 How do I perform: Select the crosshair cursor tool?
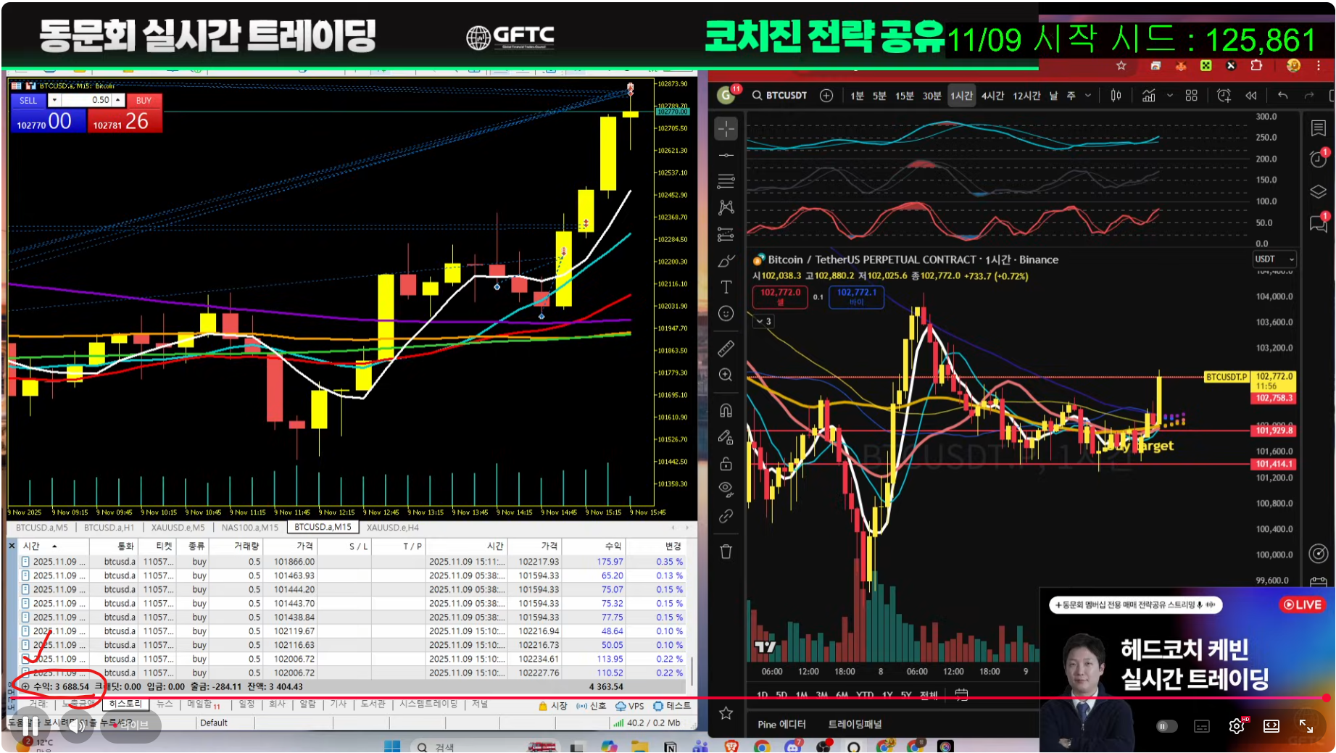pyautogui.click(x=726, y=128)
